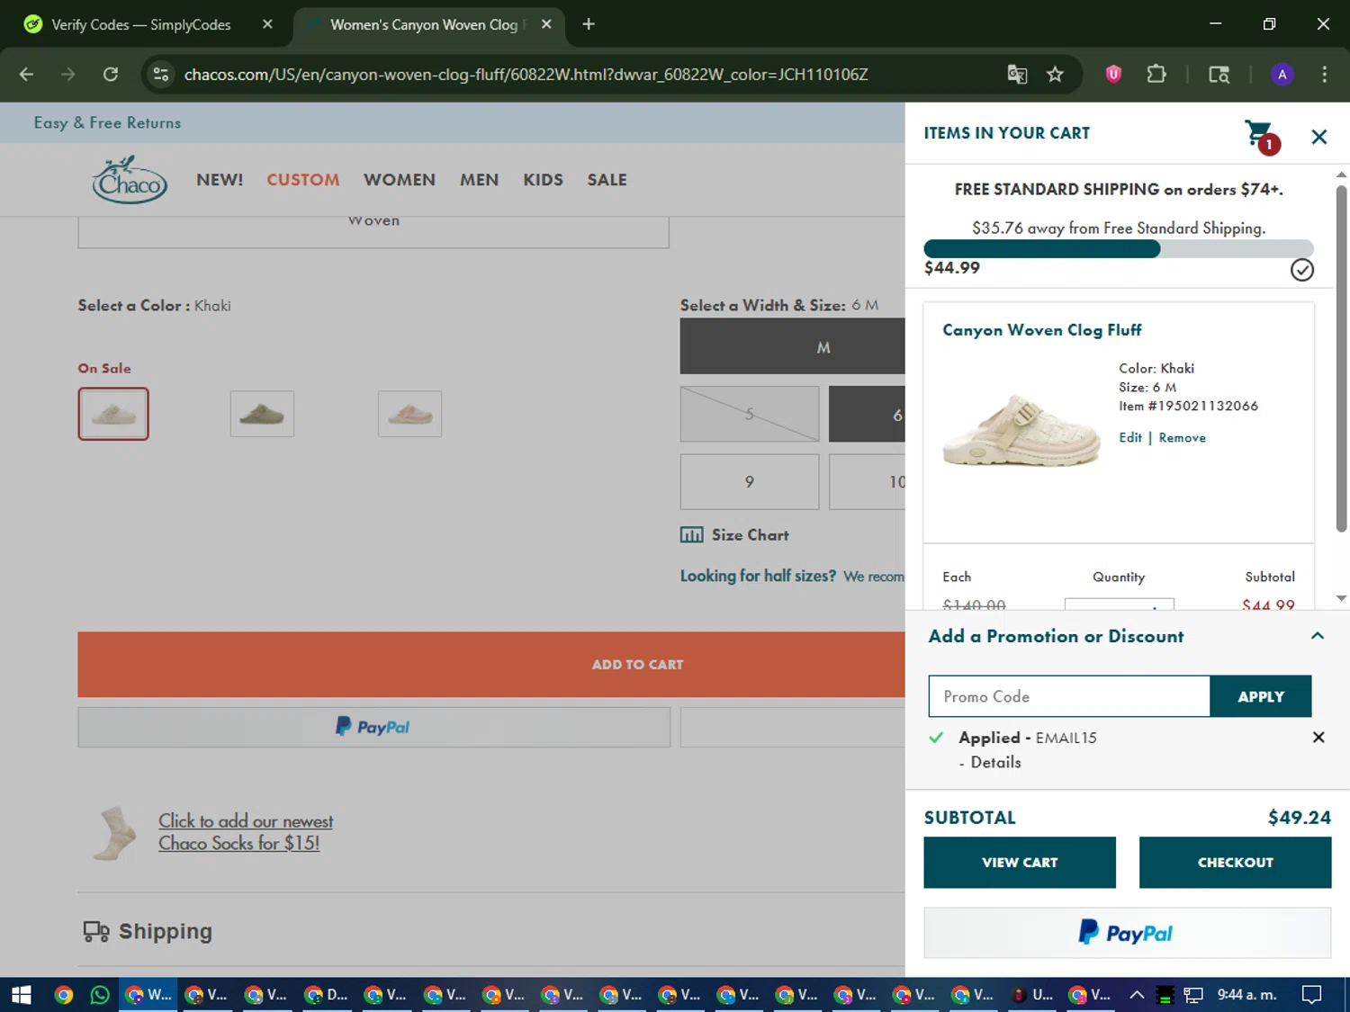Click the Size Chart ruler icon
The height and width of the screenshot is (1012, 1350).
point(692,535)
